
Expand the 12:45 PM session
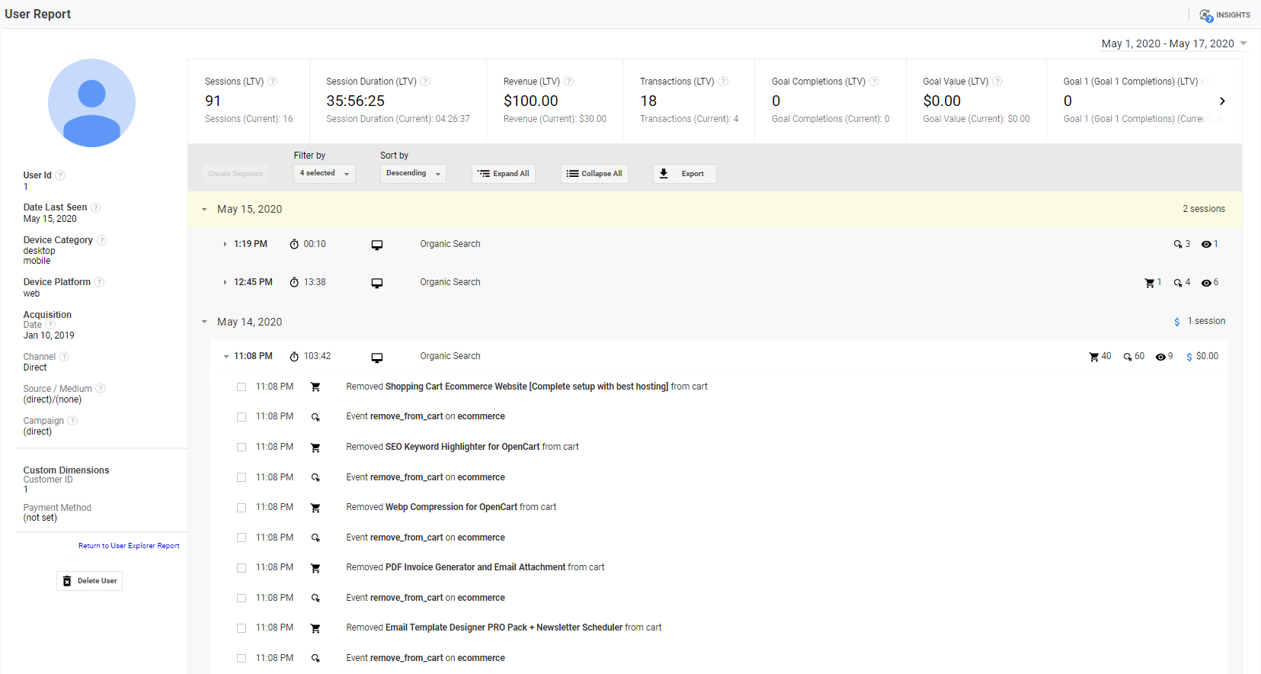[225, 283]
